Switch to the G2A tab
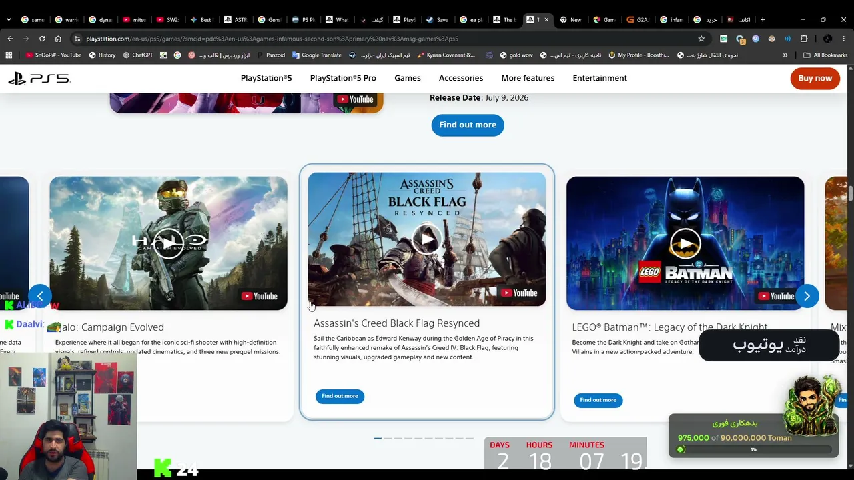Screen dimensions: 854x480 coord(638,19)
